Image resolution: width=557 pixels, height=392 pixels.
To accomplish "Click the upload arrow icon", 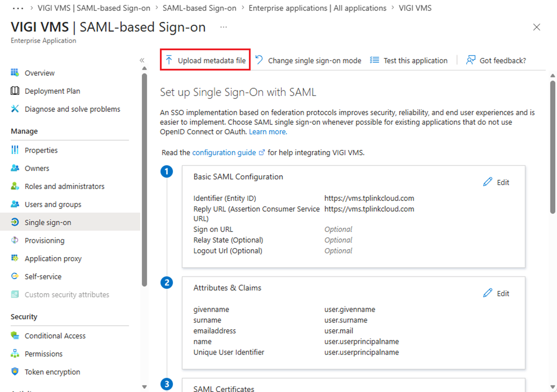I will click(x=169, y=60).
